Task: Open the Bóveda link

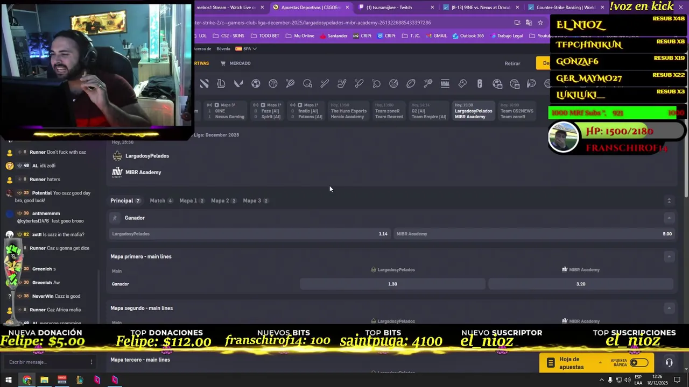Action: point(223,48)
